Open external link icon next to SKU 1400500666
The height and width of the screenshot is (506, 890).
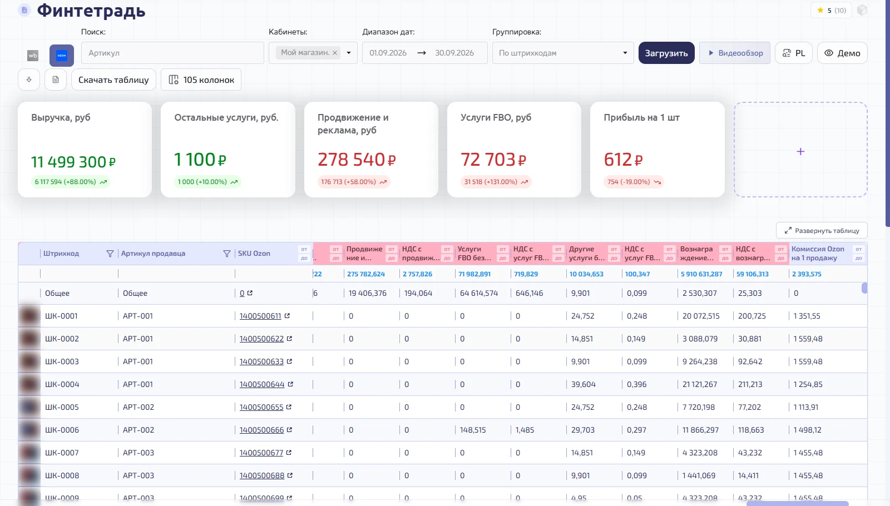289,430
